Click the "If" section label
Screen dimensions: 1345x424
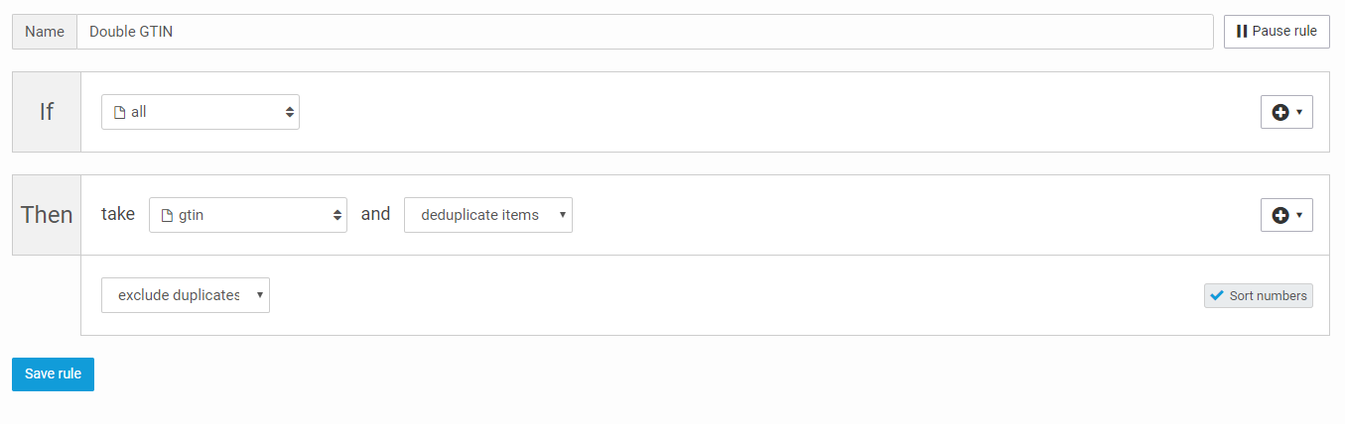47,112
